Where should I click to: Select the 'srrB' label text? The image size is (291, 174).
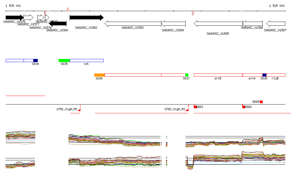tap(218, 78)
